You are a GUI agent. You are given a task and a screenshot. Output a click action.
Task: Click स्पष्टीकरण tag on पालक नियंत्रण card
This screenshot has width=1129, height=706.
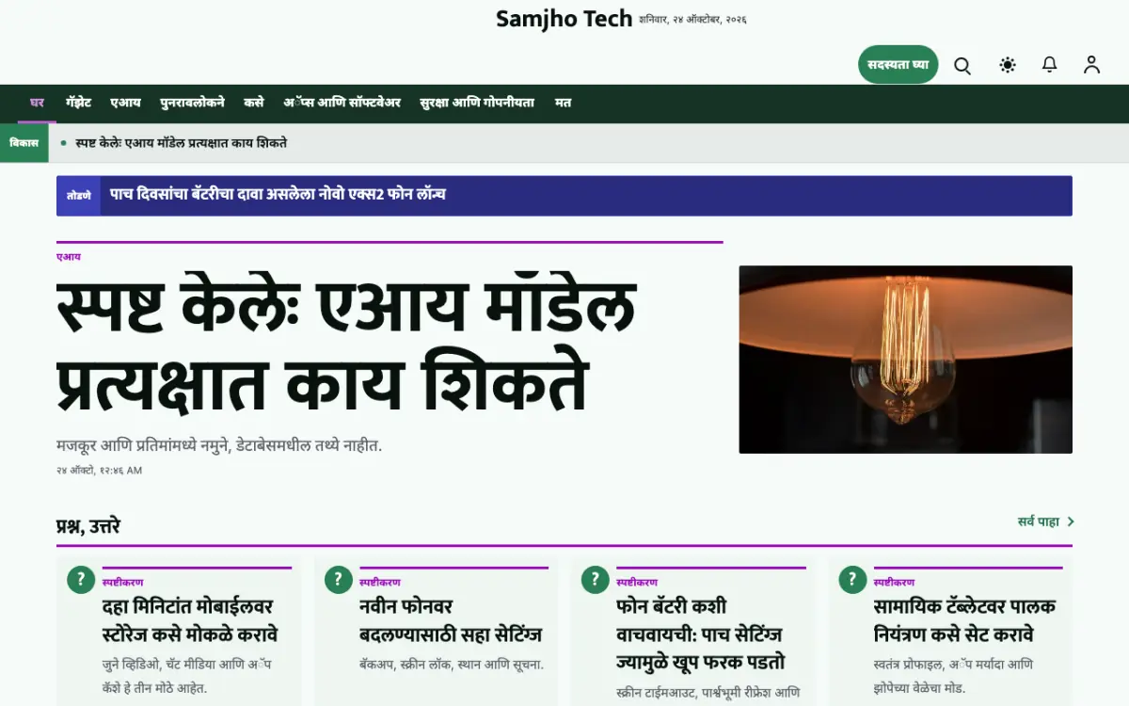(893, 583)
